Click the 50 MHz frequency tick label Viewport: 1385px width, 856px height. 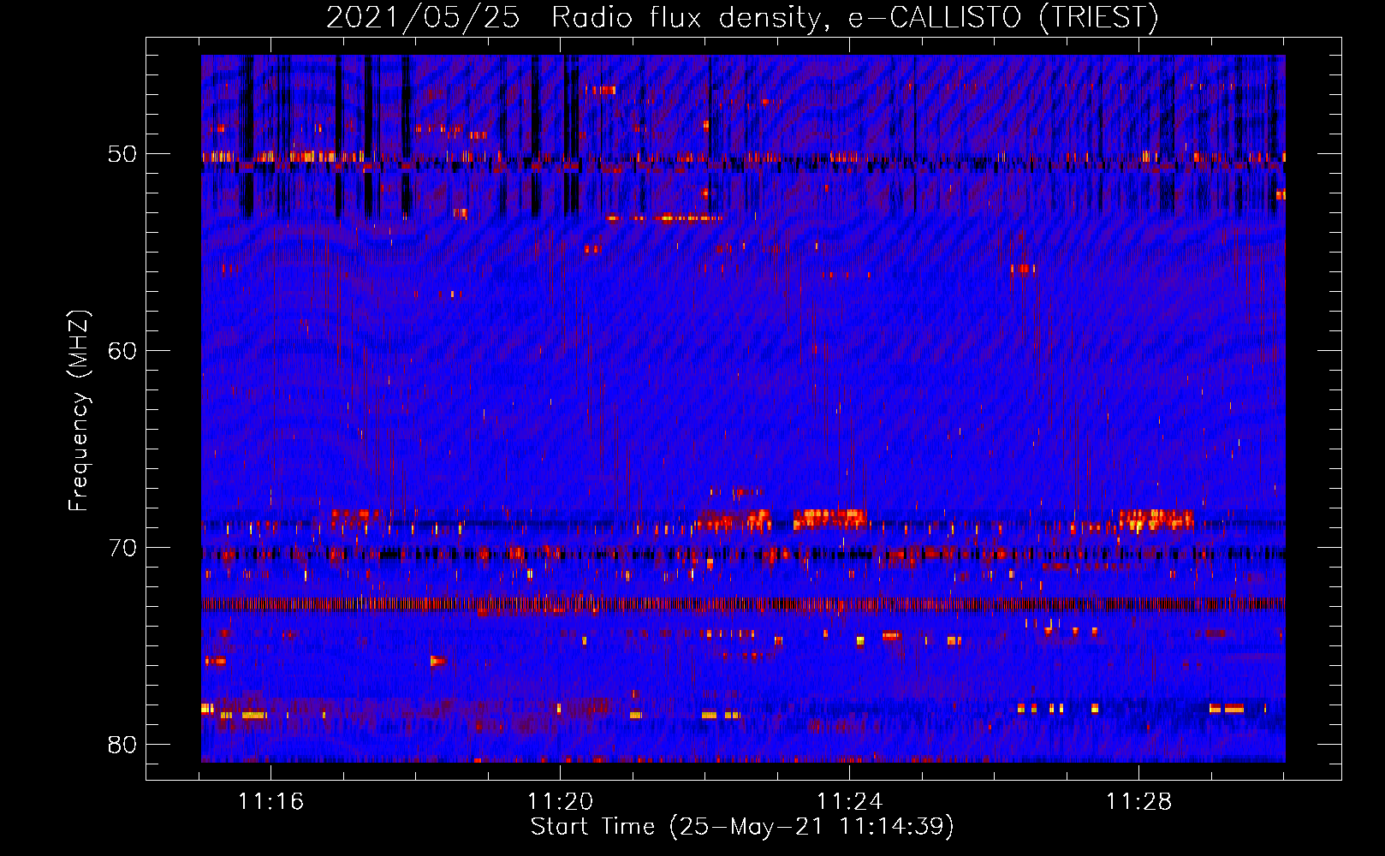click(122, 154)
